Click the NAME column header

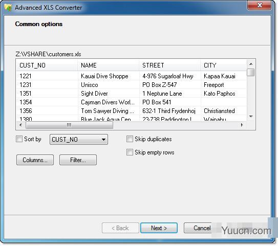pyautogui.click(x=109, y=65)
